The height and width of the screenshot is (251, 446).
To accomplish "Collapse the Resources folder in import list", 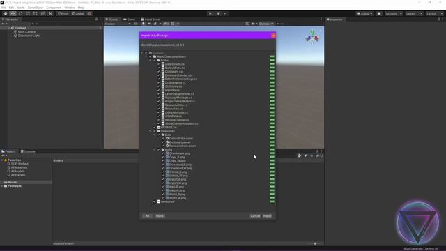I will 151,131.
